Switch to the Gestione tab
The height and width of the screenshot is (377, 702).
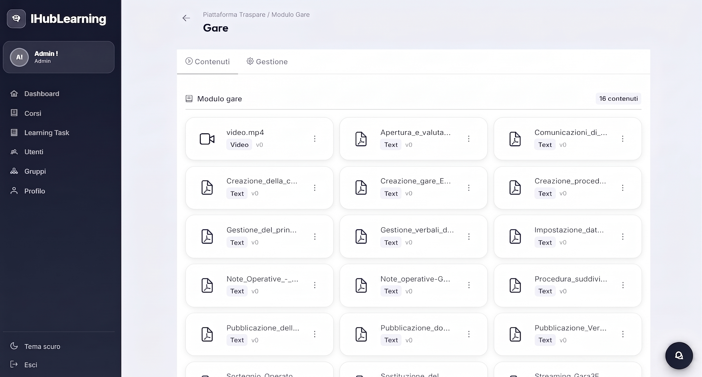267,62
